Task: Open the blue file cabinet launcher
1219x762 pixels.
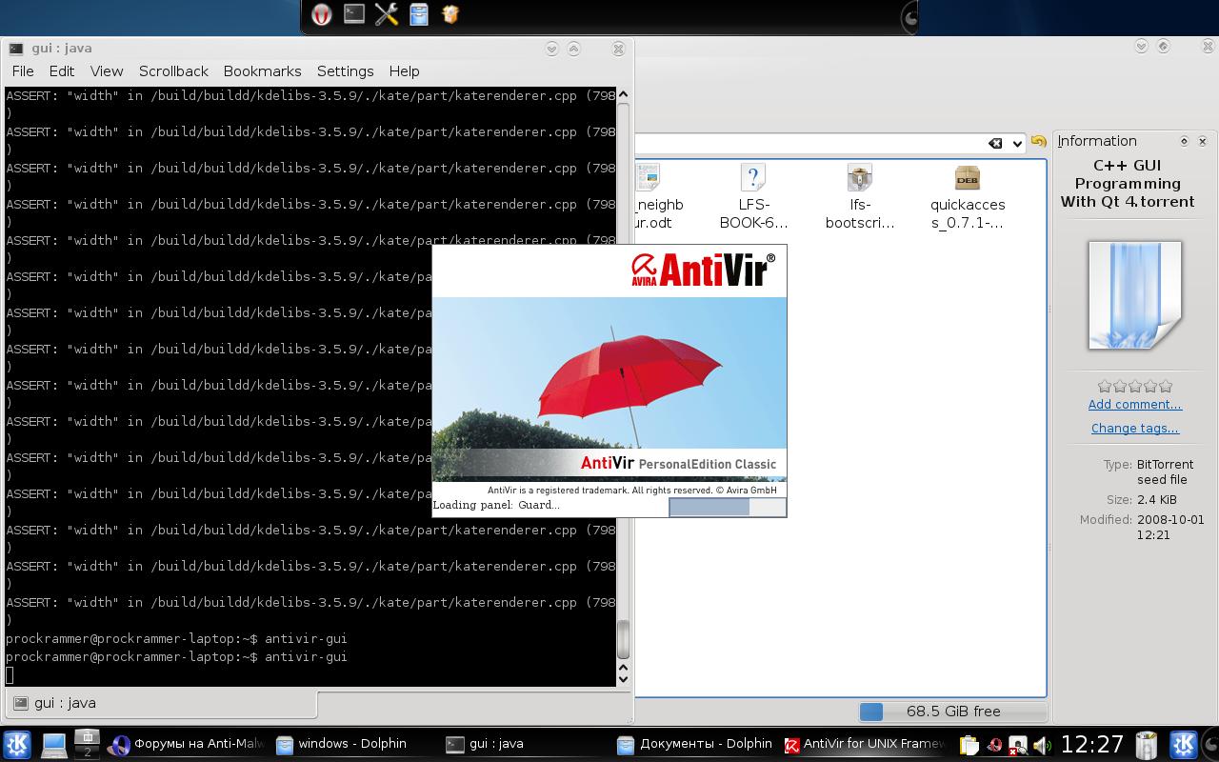Action: coord(419,14)
